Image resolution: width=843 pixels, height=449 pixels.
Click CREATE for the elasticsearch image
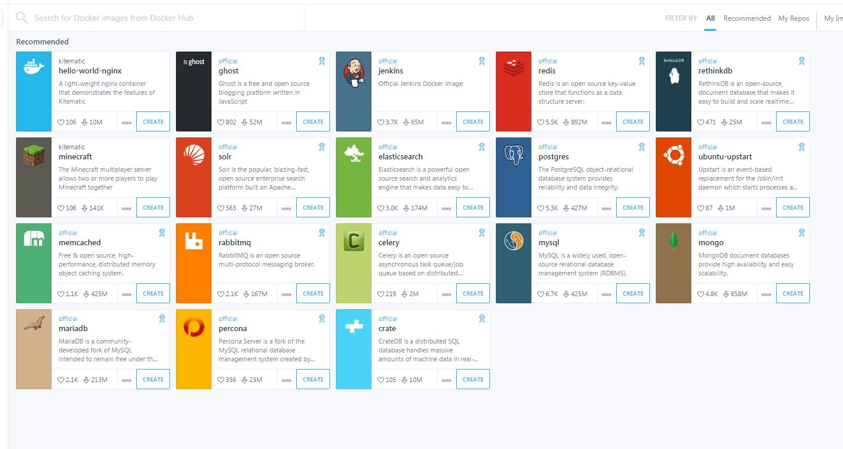473,207
